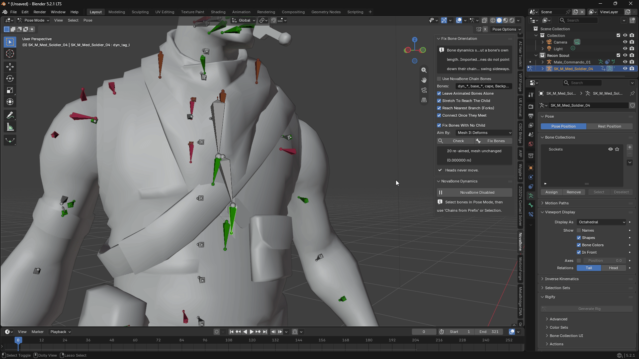Select Male_Commando_01 in the outliner
639x359 pixels.
(x=572, y=62)
